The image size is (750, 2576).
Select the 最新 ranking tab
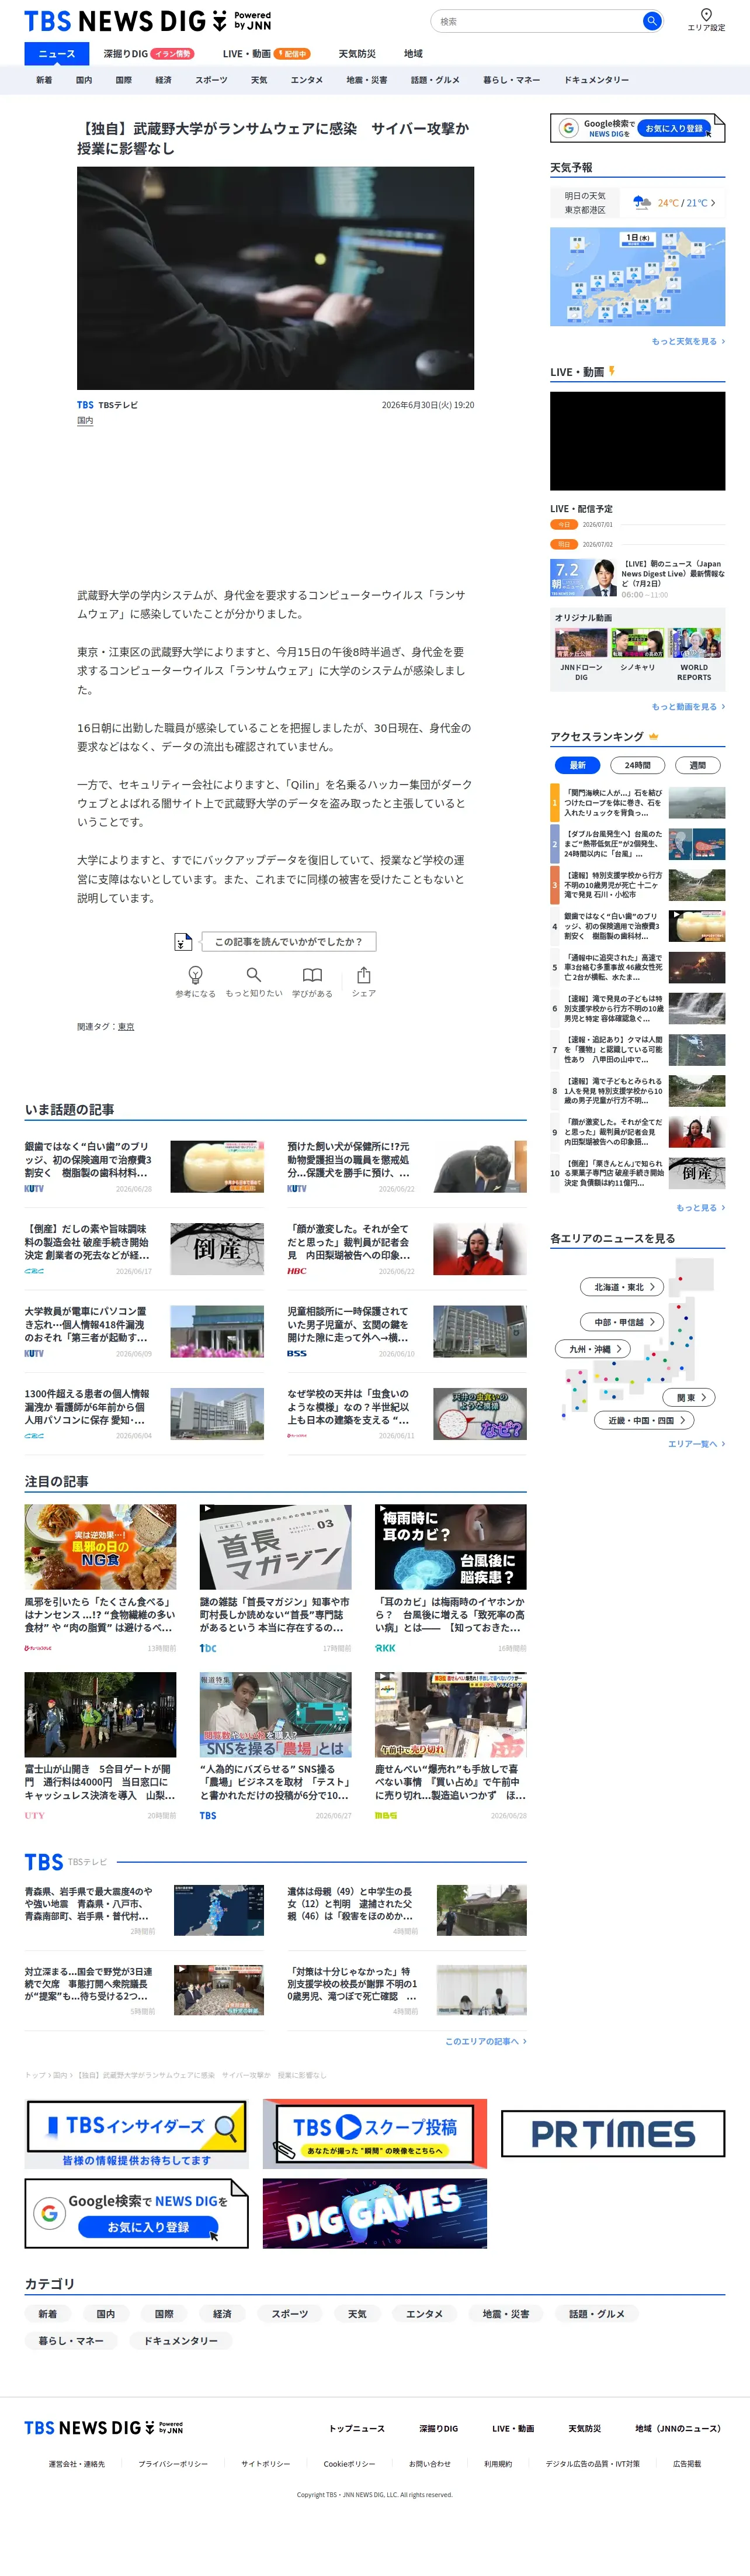(x=577, y=765)
